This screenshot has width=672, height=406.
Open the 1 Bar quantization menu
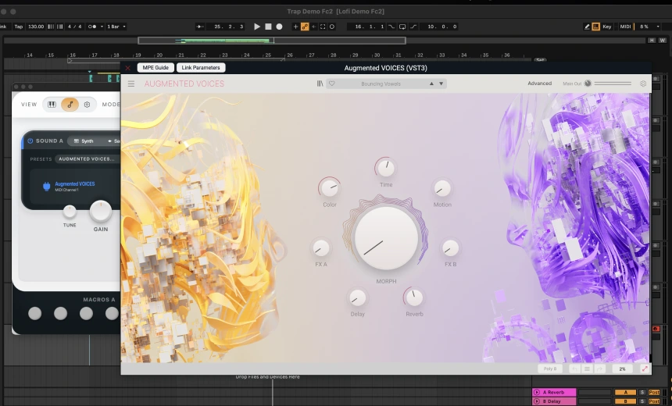[116, 27]
